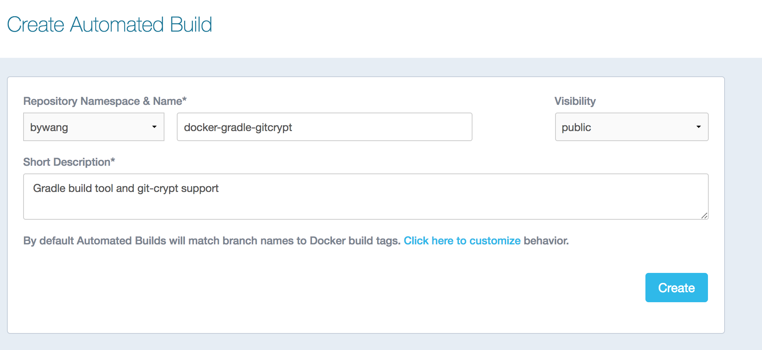Screen dimensions: 762x350
Task: Click the Visibility label
Action: 575,101
